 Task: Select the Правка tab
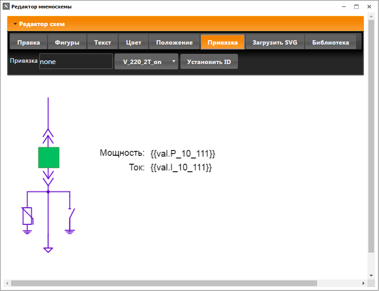[28, 42]
